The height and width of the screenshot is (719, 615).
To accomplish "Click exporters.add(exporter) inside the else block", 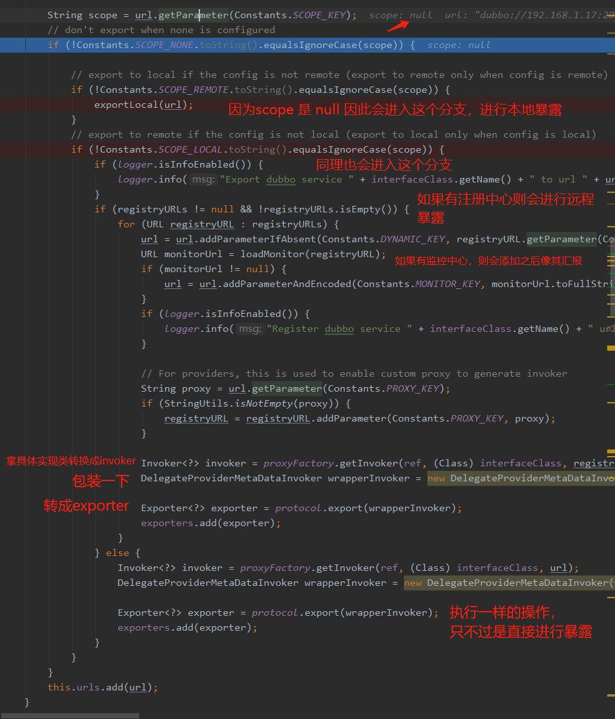I will (187, 627).
